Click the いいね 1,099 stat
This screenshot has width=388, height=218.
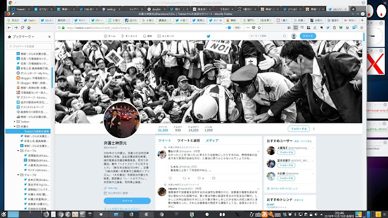pyautogui.click(x=209, y=129)
